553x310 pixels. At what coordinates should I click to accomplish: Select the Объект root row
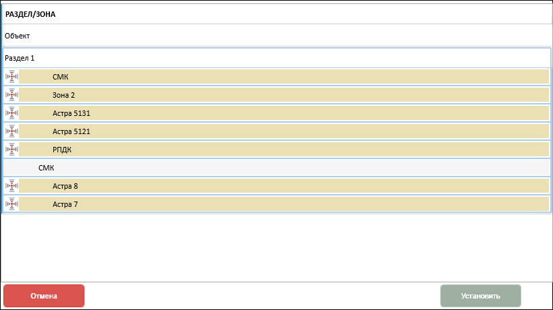[277, 36]
